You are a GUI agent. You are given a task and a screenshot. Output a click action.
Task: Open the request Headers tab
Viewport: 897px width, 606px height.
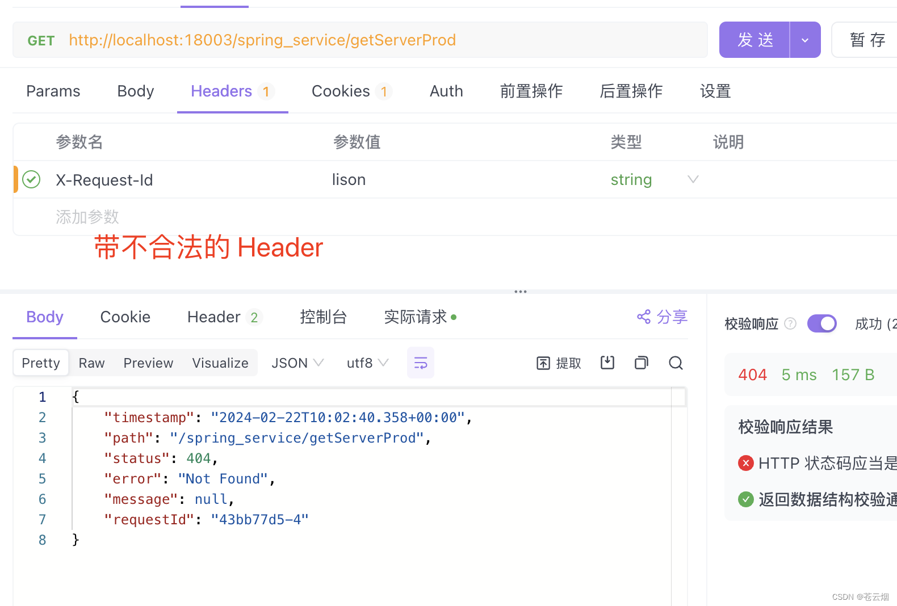tap(232, 91)
